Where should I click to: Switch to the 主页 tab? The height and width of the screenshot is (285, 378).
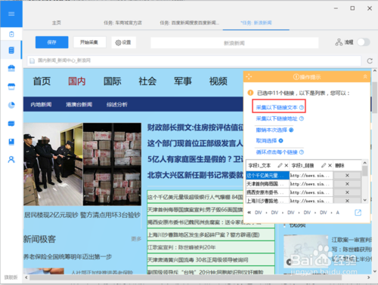pyautogui.click(x=57, y=23)
